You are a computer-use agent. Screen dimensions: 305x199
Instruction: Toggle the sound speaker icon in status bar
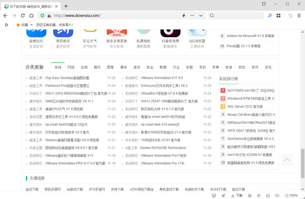(277, 195)
